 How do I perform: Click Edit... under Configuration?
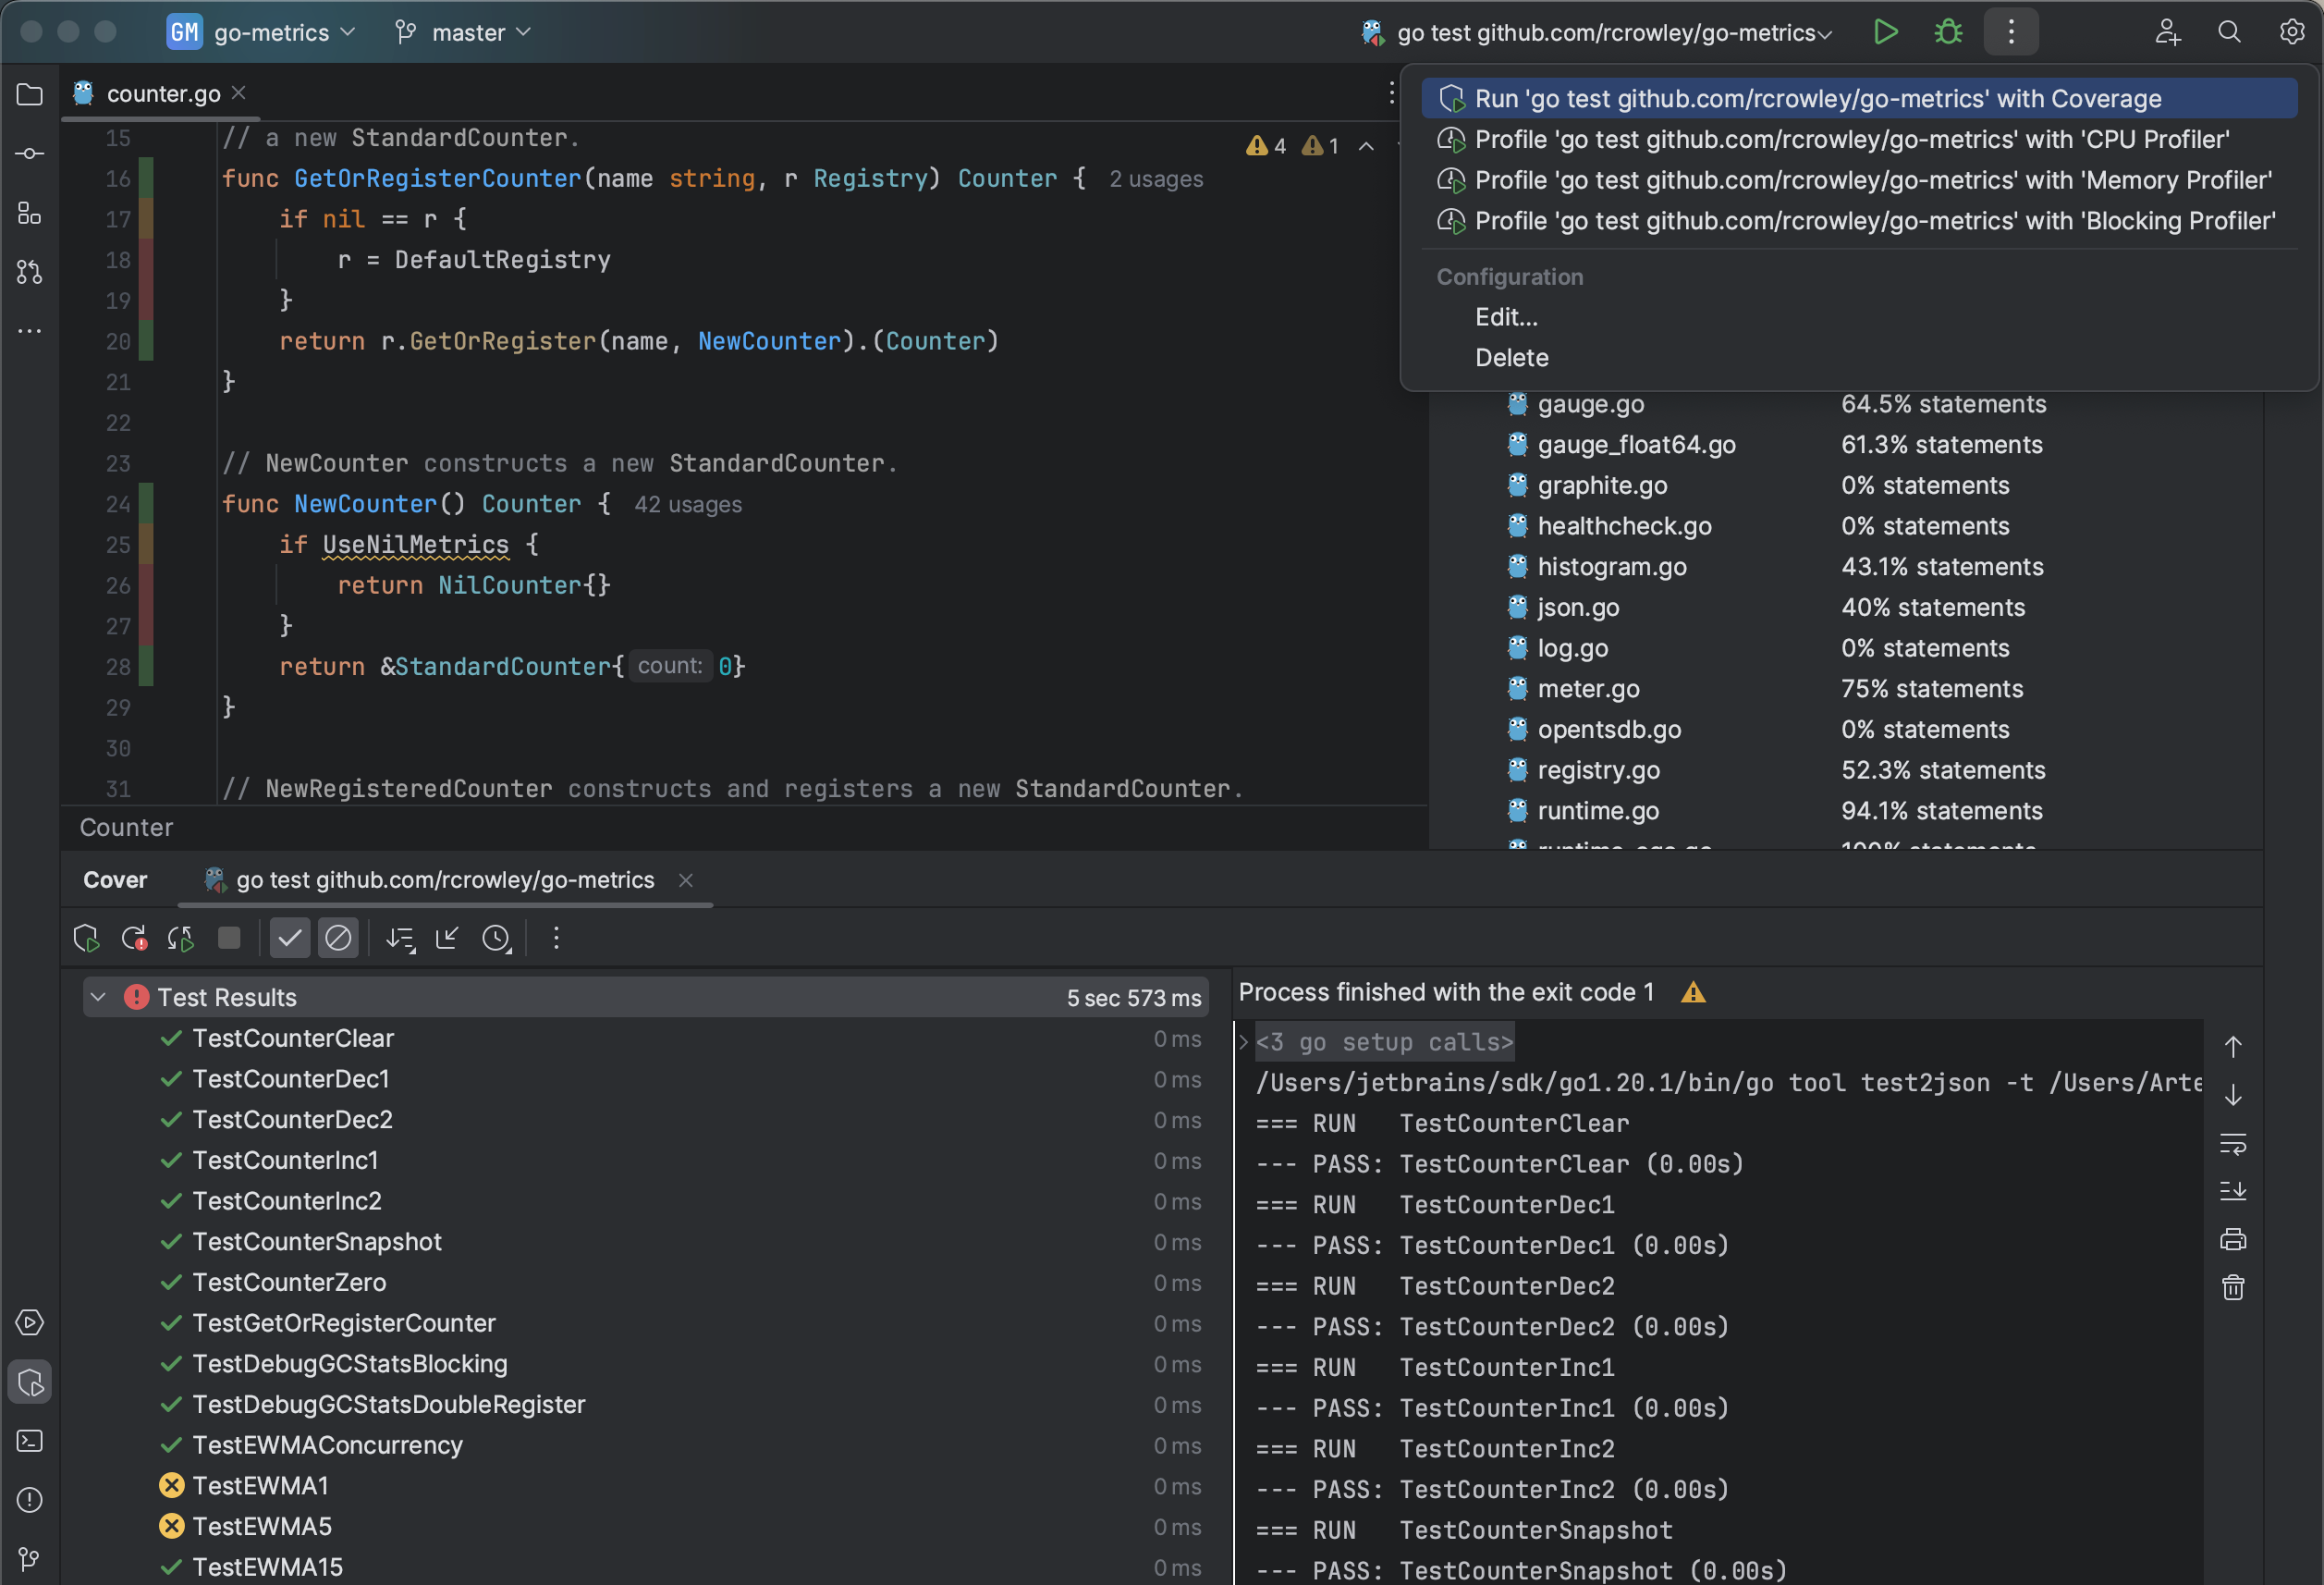tap(1506, 317)
